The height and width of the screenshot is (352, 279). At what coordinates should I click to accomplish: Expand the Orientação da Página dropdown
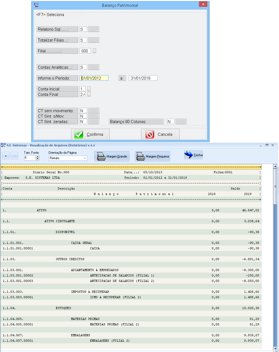point(85,158)
